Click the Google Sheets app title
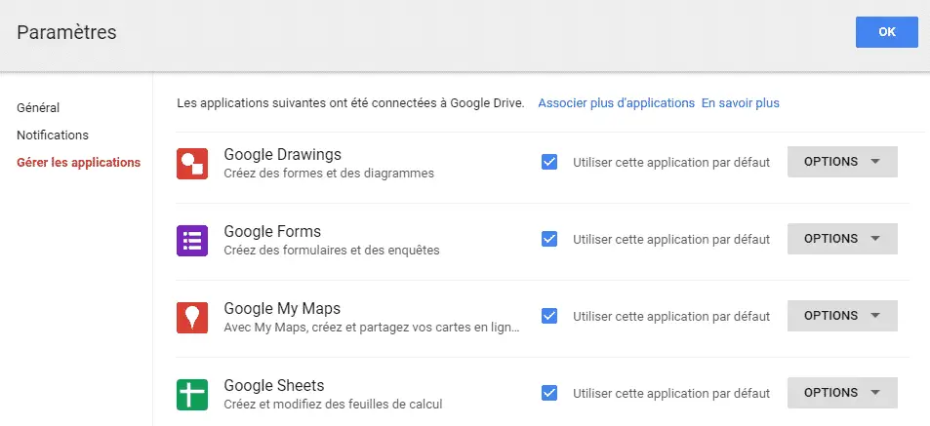This screenshot has width=930, height=426. [x=274, y=386]
